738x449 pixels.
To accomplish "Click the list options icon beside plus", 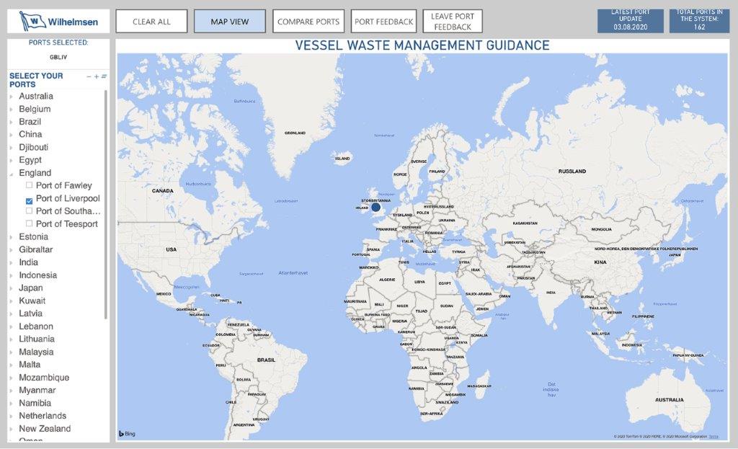I will 105,76.
